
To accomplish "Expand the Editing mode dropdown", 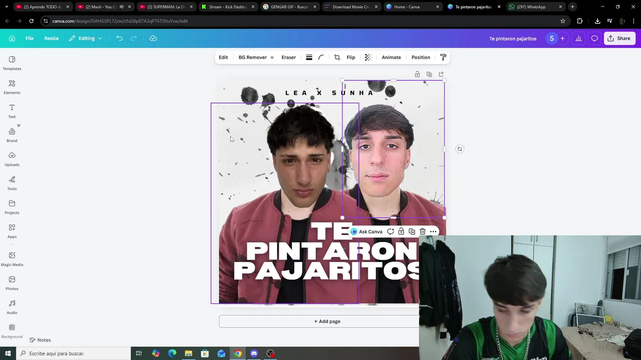I will [86, 38].
